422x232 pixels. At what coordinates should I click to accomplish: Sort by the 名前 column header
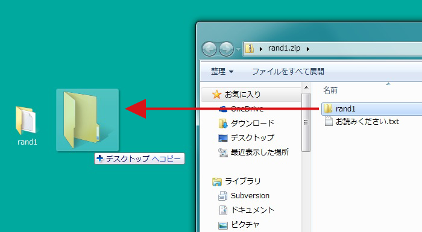point(330,90)
